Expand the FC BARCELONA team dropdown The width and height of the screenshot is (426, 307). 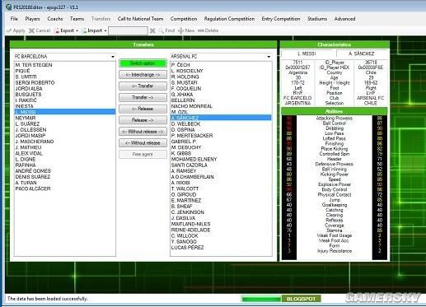pos(113,57)
